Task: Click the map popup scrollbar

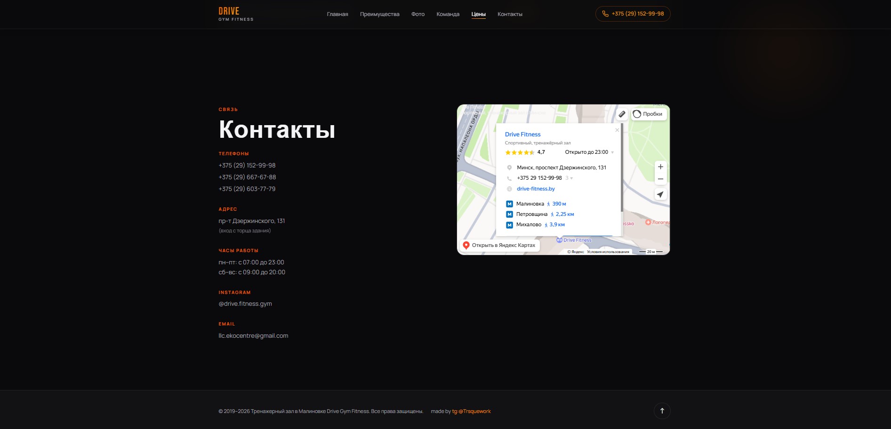Action: (x=622, y=167)
